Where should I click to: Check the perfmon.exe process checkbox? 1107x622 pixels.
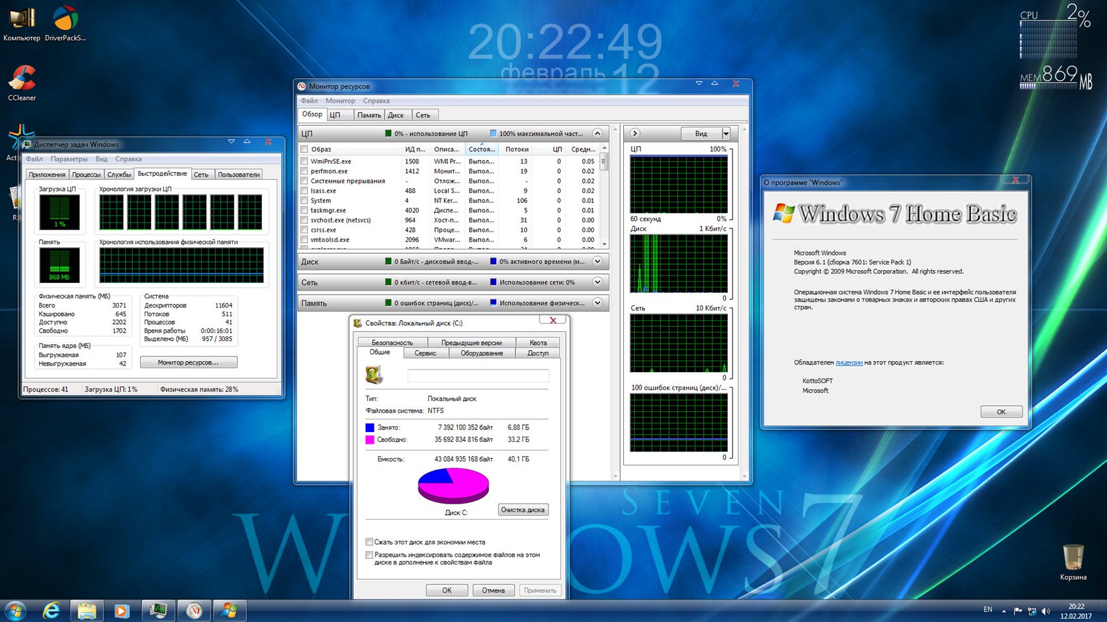pyautogui.click(x=304, y=171)
